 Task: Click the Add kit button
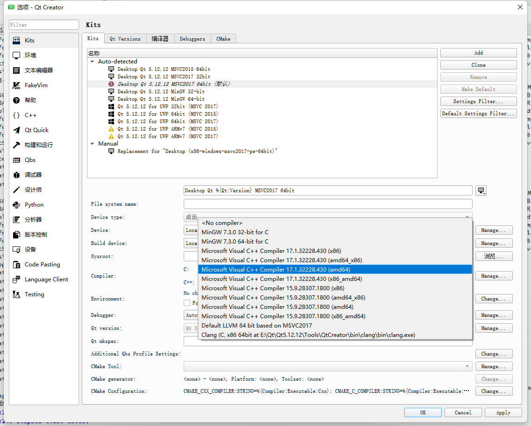tap(479, 53)
